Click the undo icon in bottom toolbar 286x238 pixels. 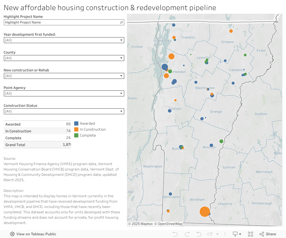point(175,234)
